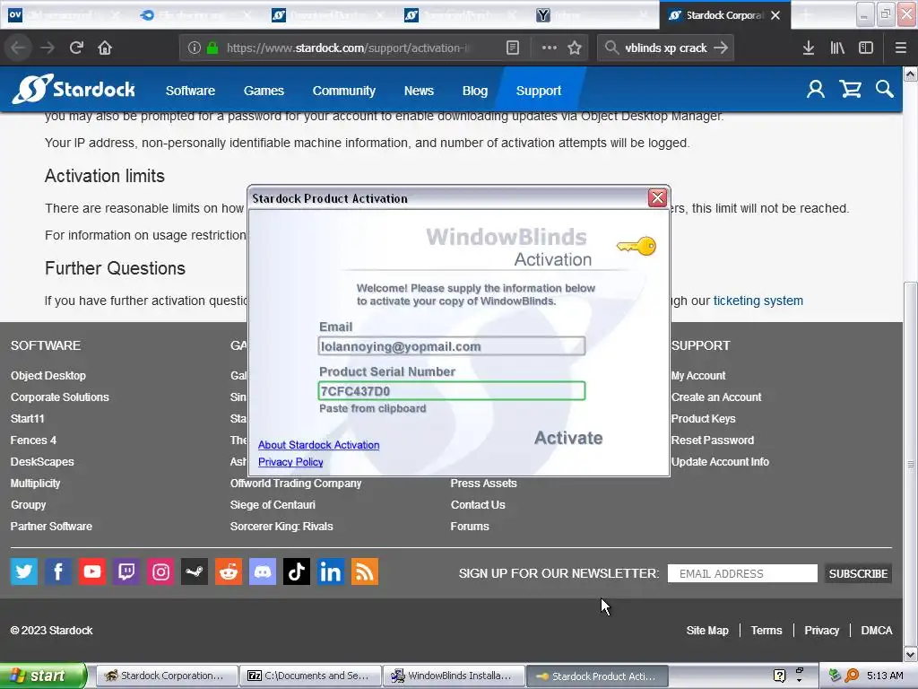Switch to C:\Documents and Se... taskbar item
918x689 pixels.
[310, 676]
